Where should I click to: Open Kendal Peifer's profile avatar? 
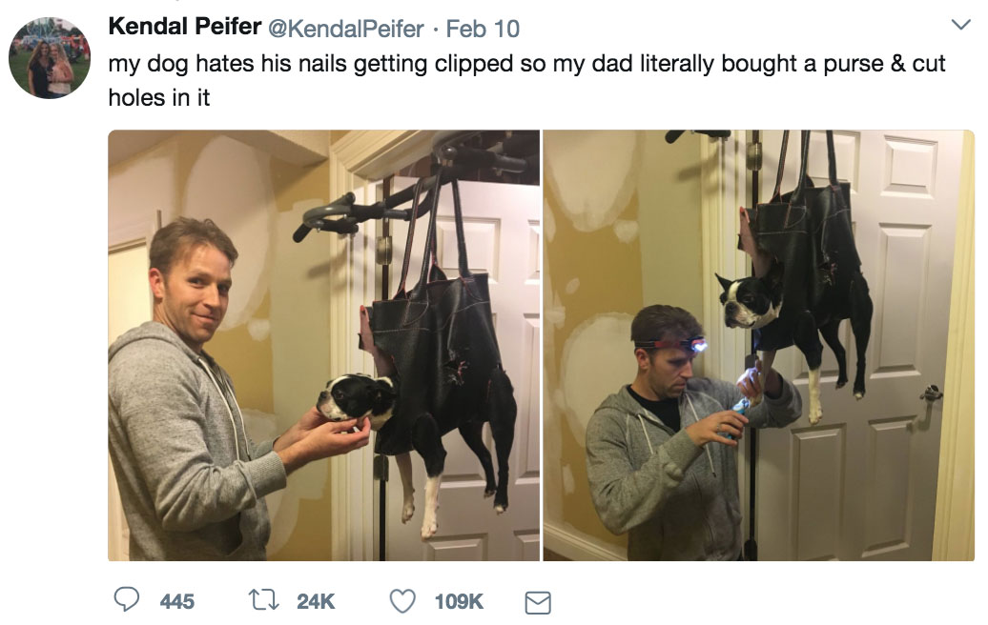click(x=50, y=58)
